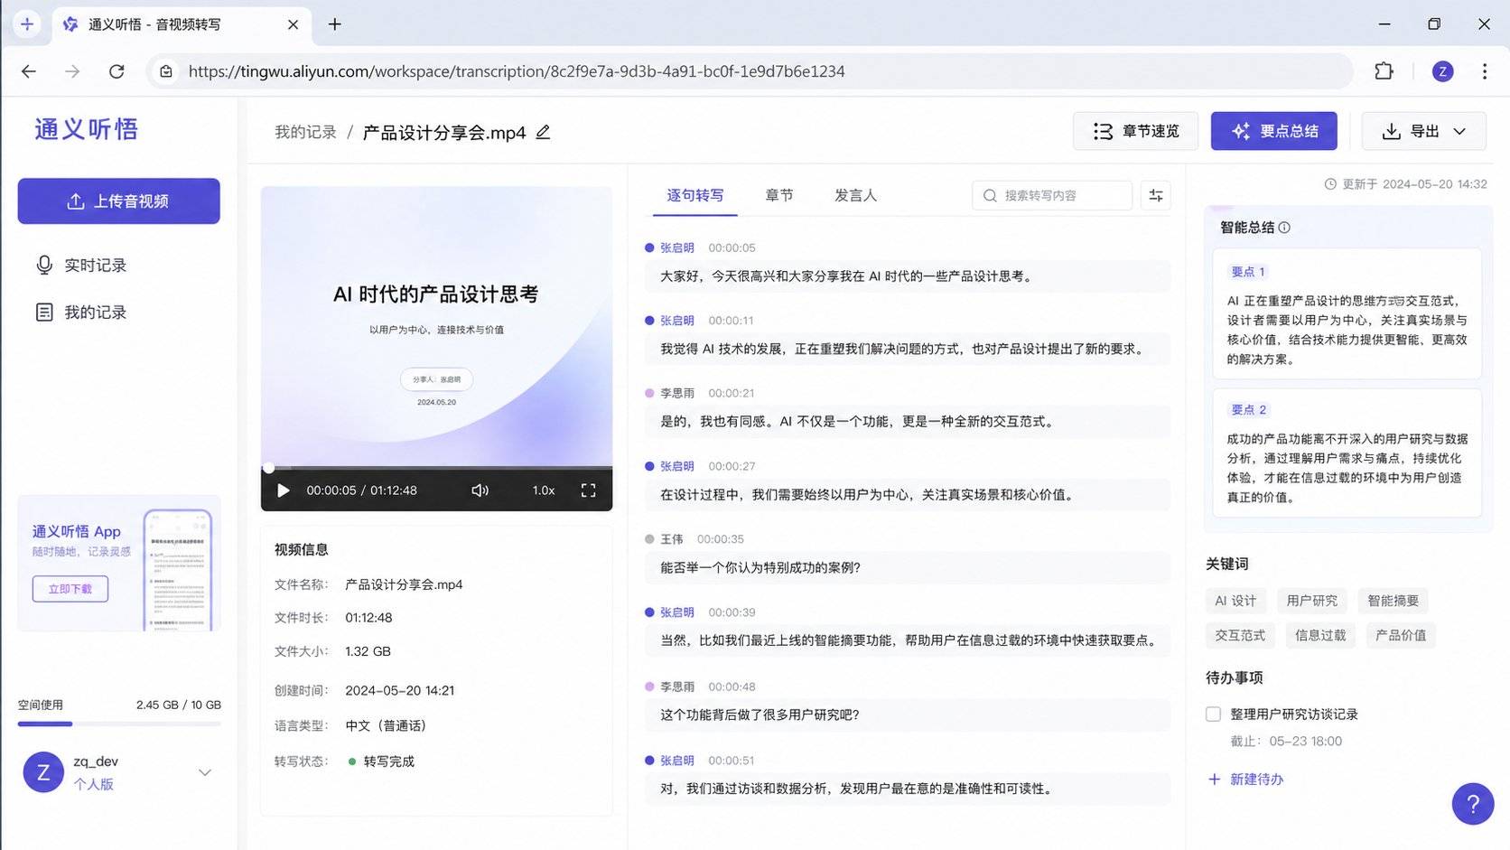Open the 导出 export dropdown
Image resolution: width=1510 pixels, height=850 pixels.
click(1423, 131)
